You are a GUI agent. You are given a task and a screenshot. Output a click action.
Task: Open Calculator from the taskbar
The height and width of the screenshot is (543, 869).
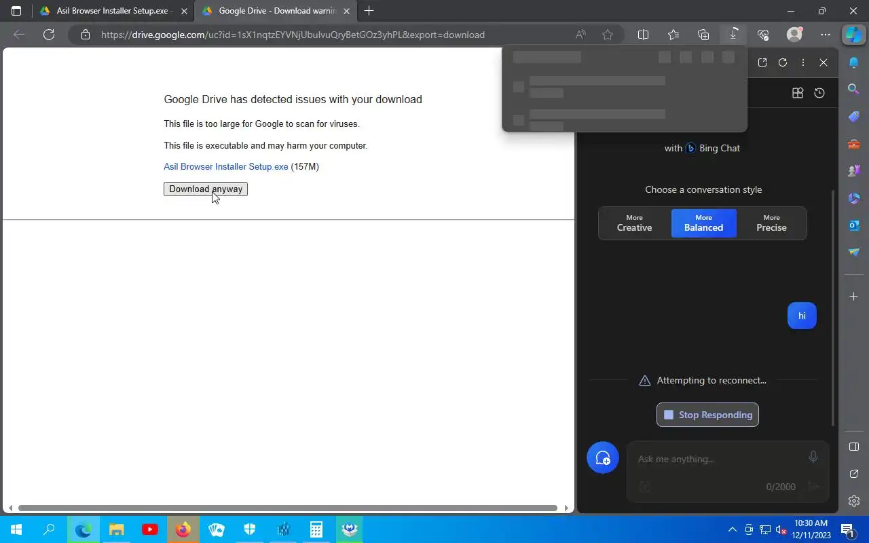pos(316,529)
